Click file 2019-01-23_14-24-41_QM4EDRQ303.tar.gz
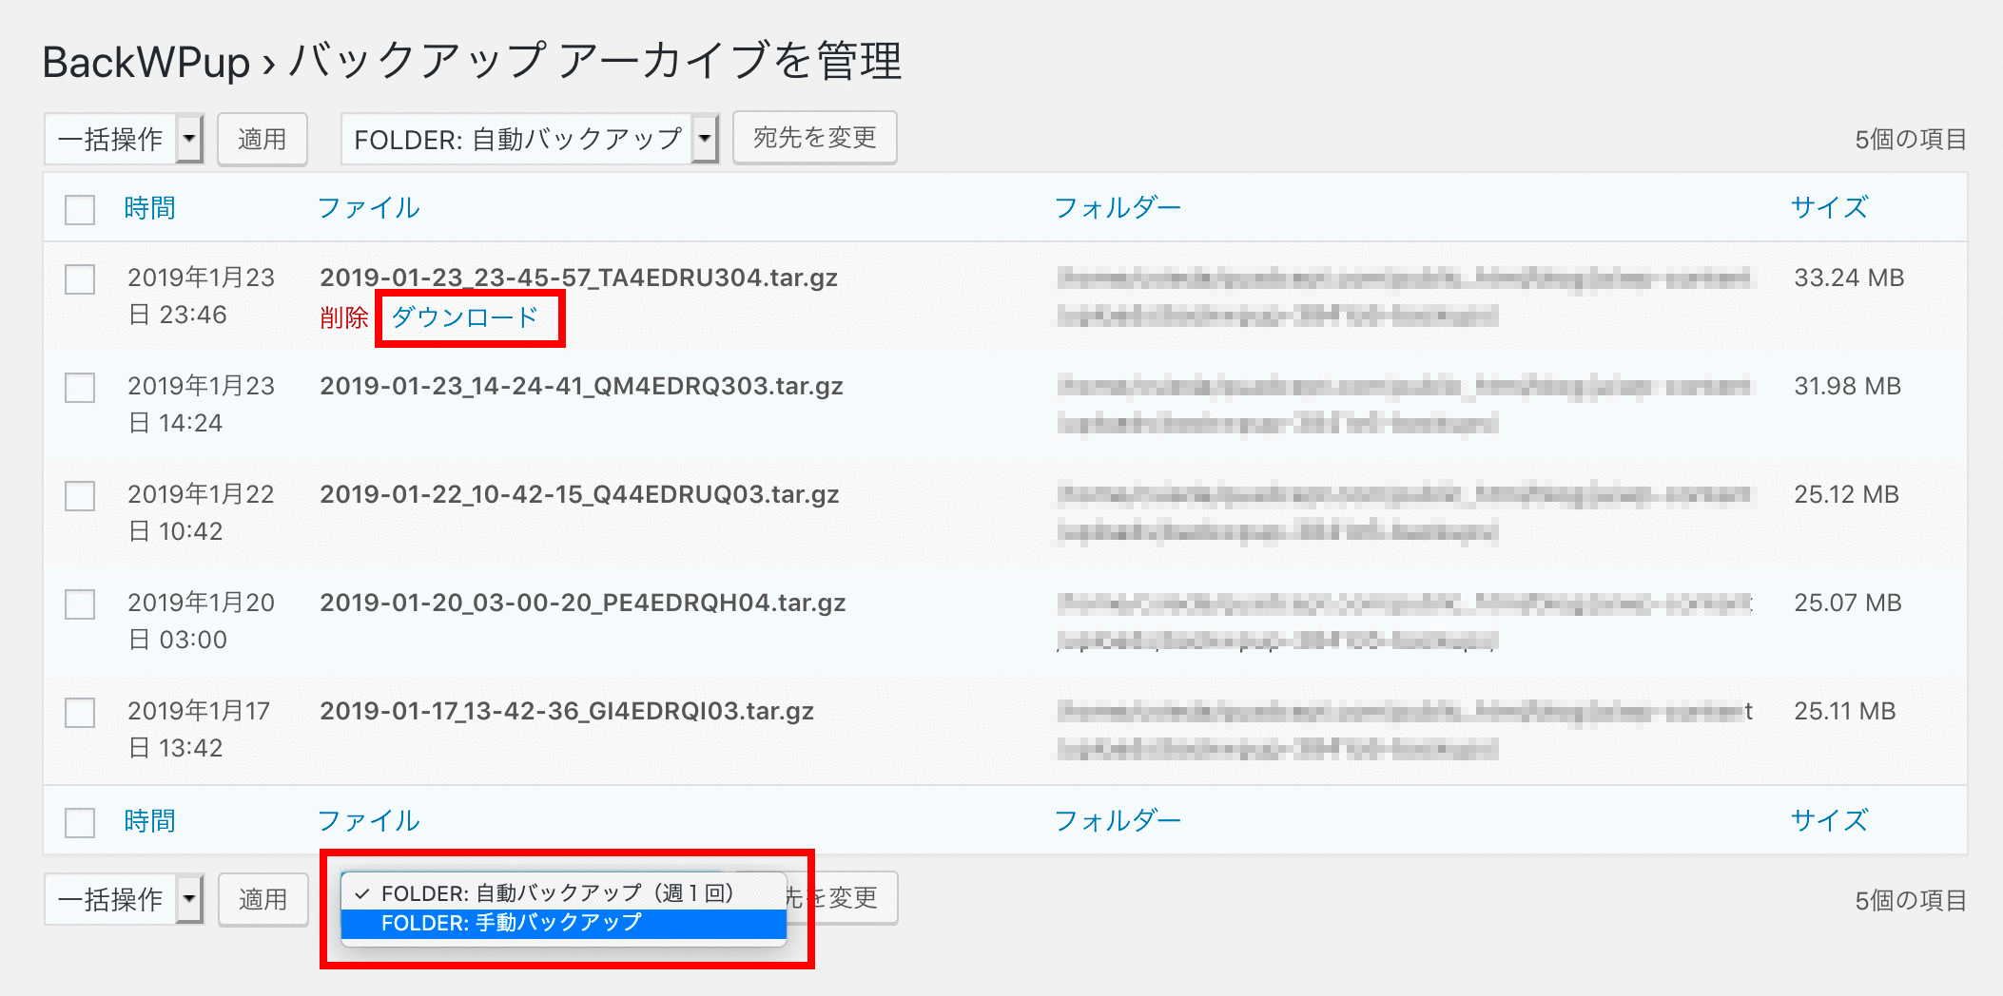This screenshot has width=2003, height=996. pos(581,386)
